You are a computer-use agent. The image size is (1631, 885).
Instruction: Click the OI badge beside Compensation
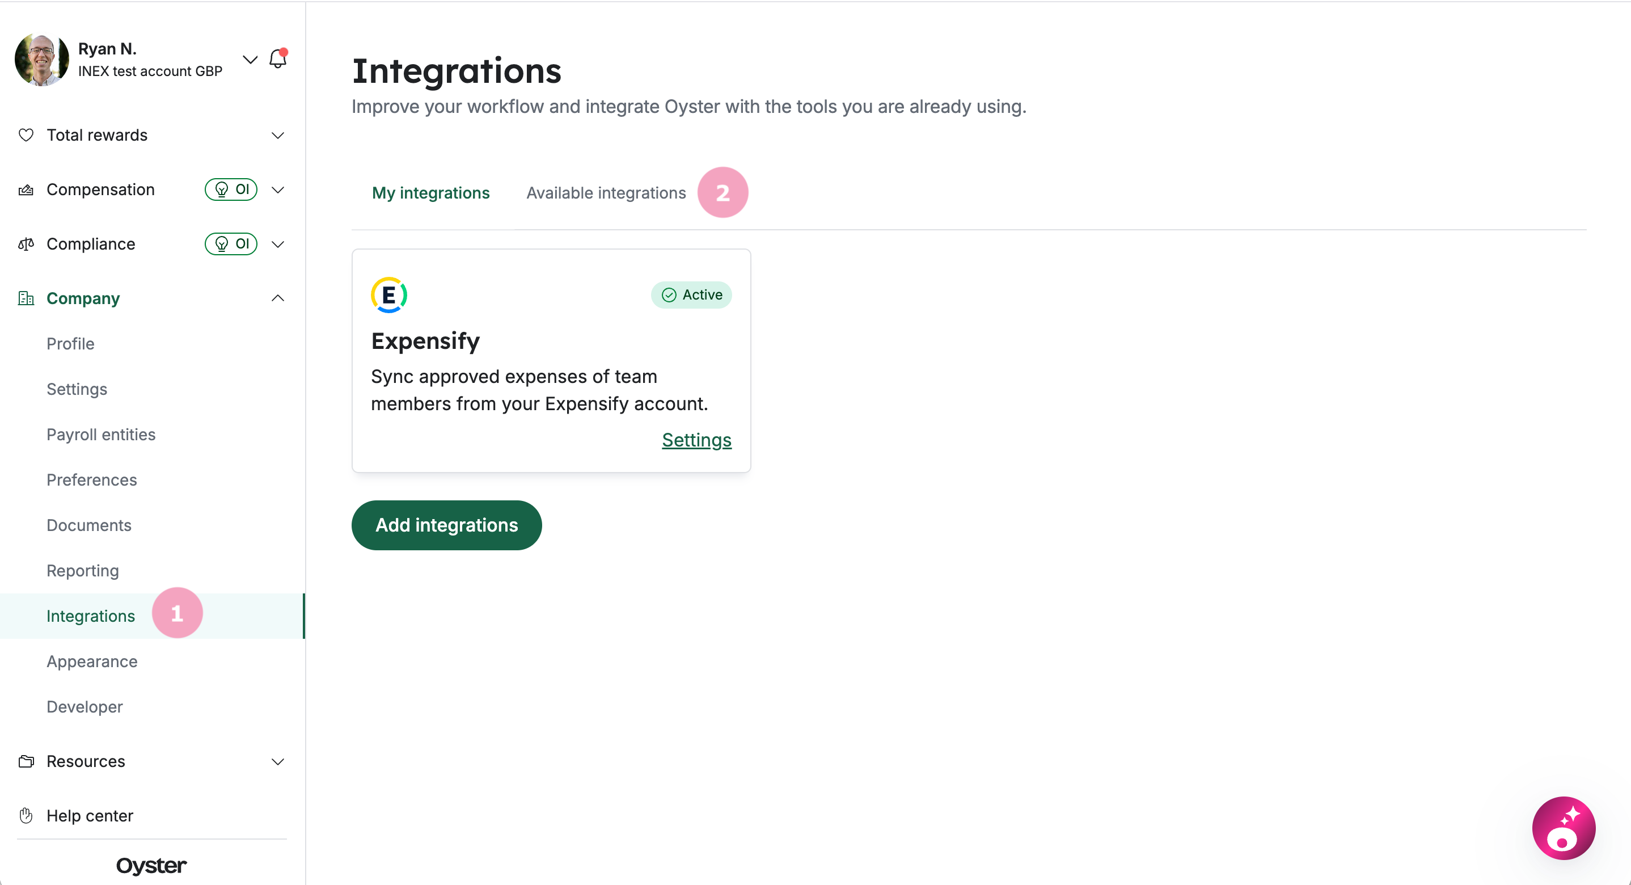point(231,189)
